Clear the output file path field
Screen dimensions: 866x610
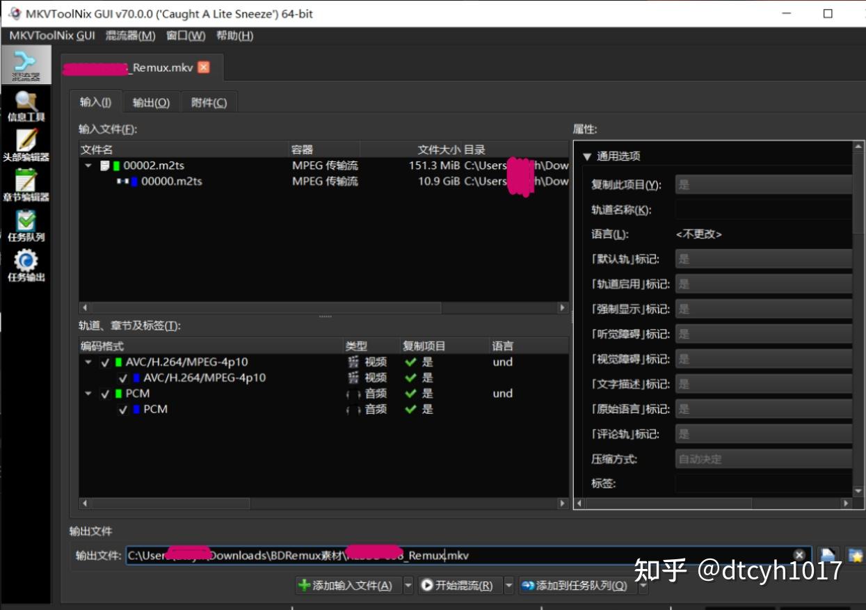point(799,555)
